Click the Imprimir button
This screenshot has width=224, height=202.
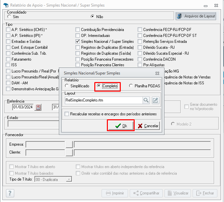tap(115, 193)
